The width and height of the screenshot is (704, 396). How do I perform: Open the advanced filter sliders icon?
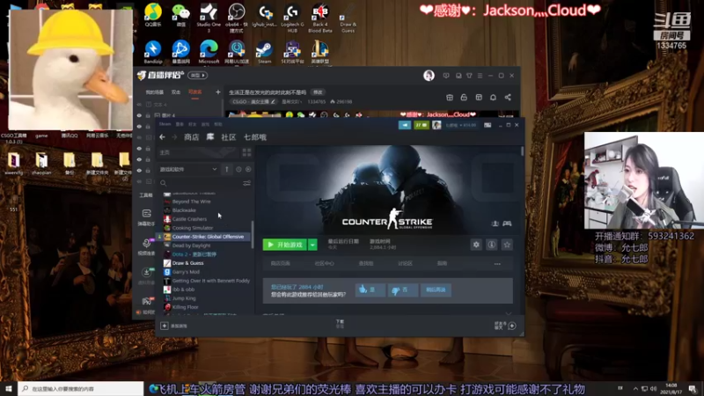(x=247, y=183)
